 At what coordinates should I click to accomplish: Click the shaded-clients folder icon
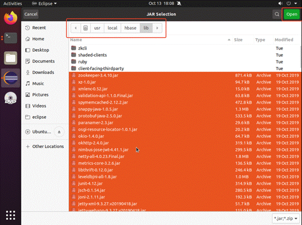pos(73,55)
